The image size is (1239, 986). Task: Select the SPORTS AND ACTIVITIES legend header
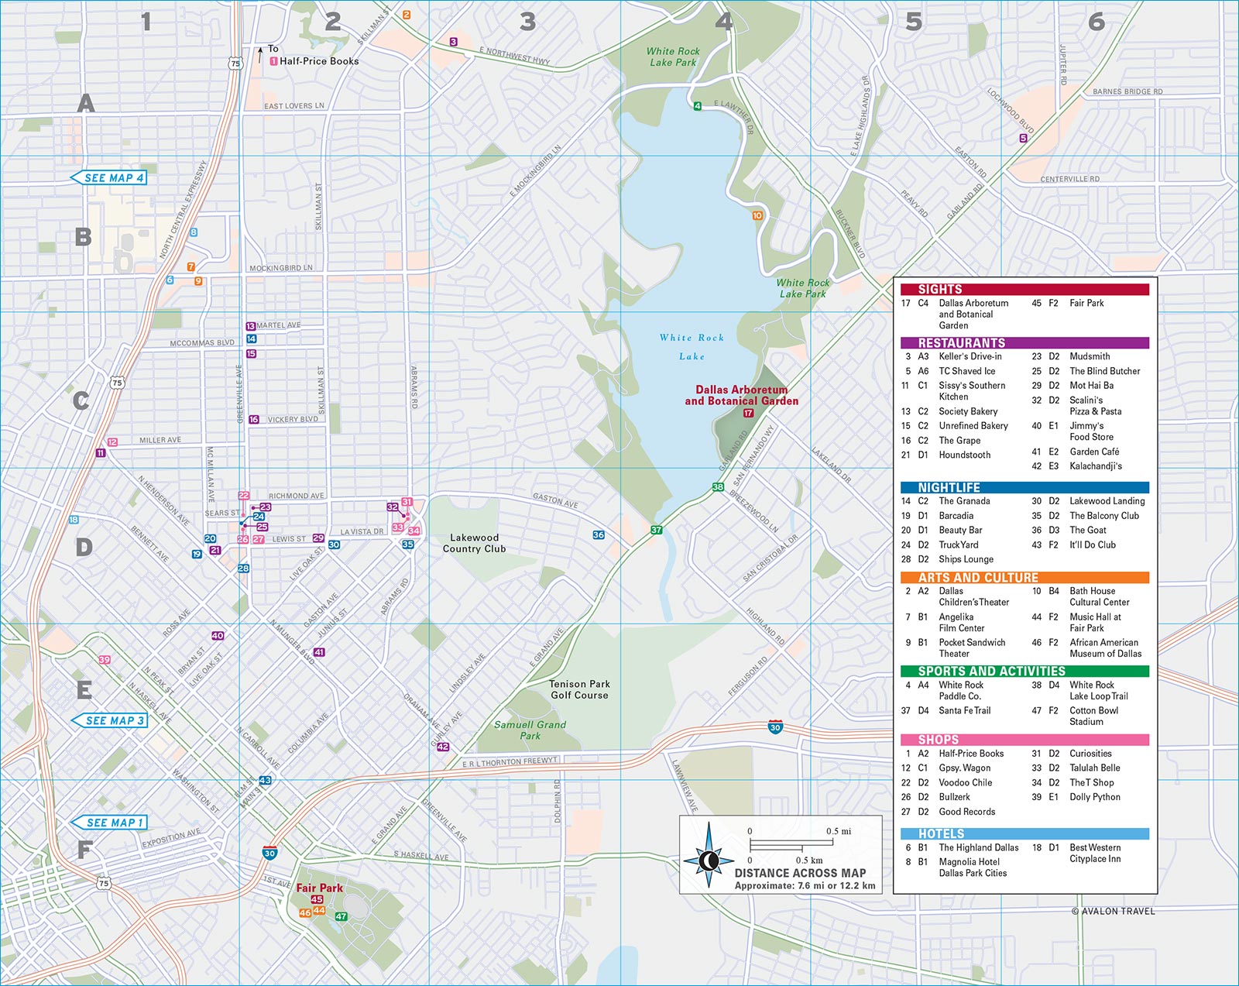tap(1024, 671)
